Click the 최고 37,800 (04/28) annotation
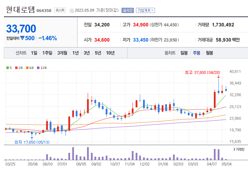Screen dimensions: 248x169 (202, 73)
